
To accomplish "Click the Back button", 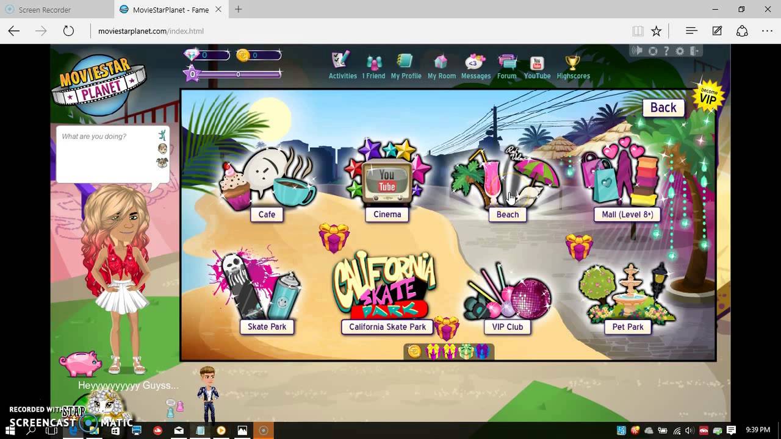I will [663, 107].
